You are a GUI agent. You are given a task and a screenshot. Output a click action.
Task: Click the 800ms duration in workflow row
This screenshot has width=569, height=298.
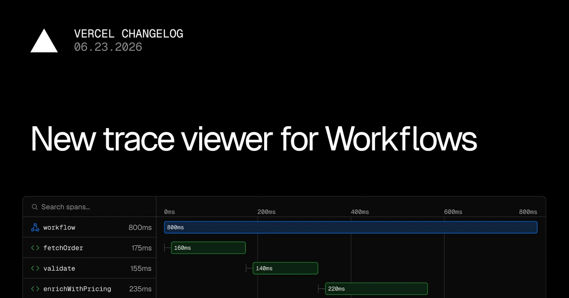pyautogui.click(x=140, y=227)
